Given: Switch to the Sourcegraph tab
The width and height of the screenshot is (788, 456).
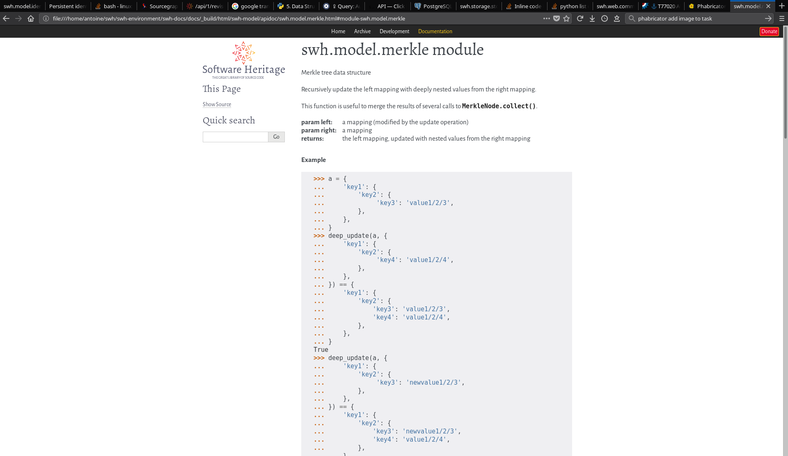Looking at the screenshot, I should (x=160, y=6).
